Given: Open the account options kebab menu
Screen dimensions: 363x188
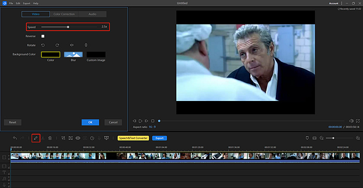Looking at the screenshot, I should point(342,3).
